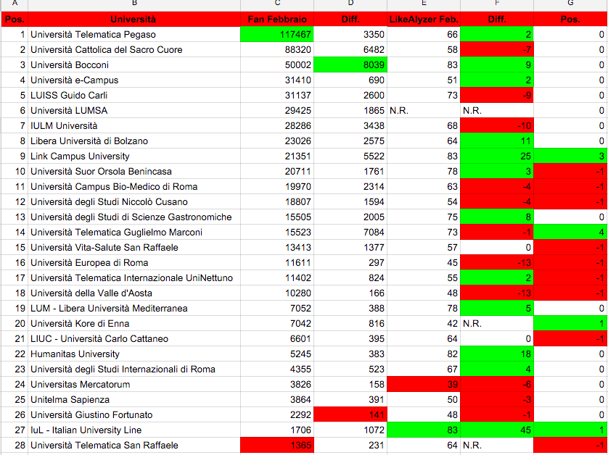Select the Università della Valle d'Aosta cell
Image resolution: width=608 pixels, height=455 pixels.
tap(134, 293)
